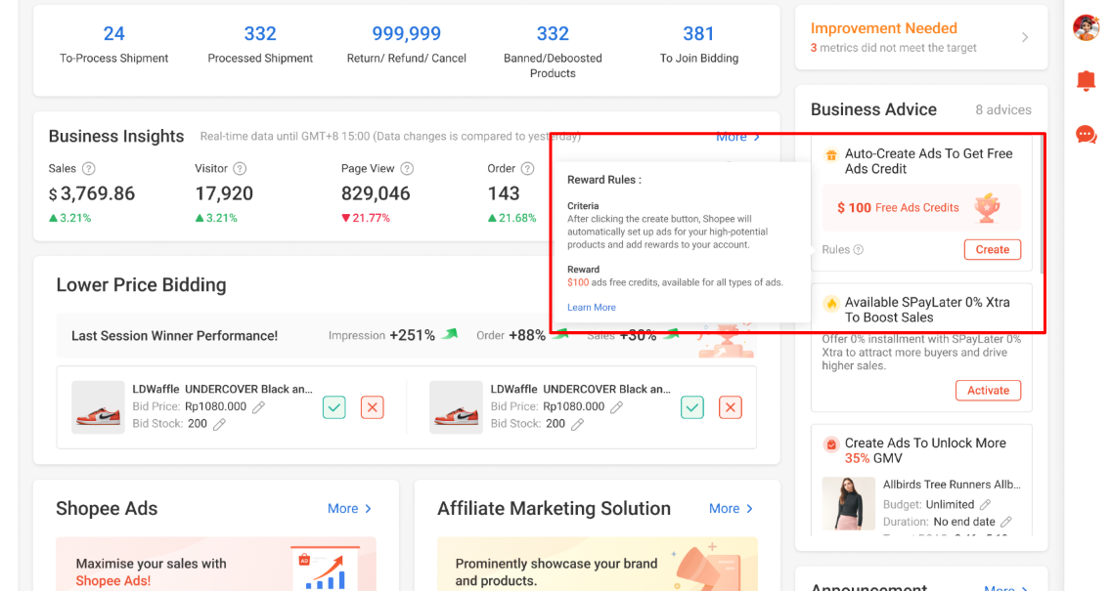This screenshot has height=591, width=1111.
Task: Expand the Improvement Needed chevron
Action: 1025,37
